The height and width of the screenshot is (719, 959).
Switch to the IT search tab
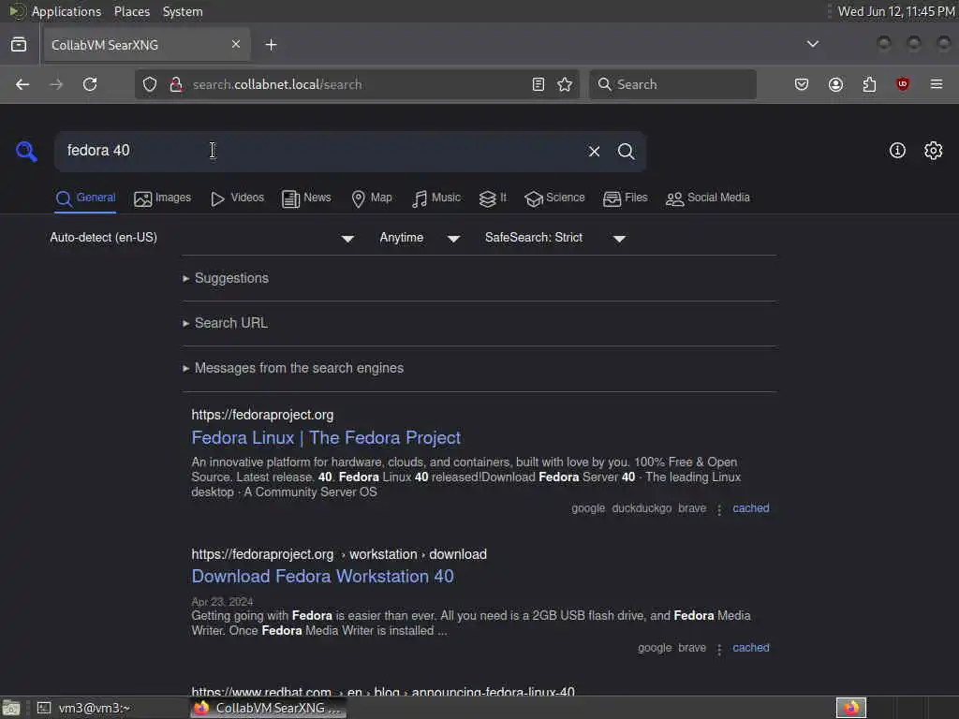(x=493, y=198)
